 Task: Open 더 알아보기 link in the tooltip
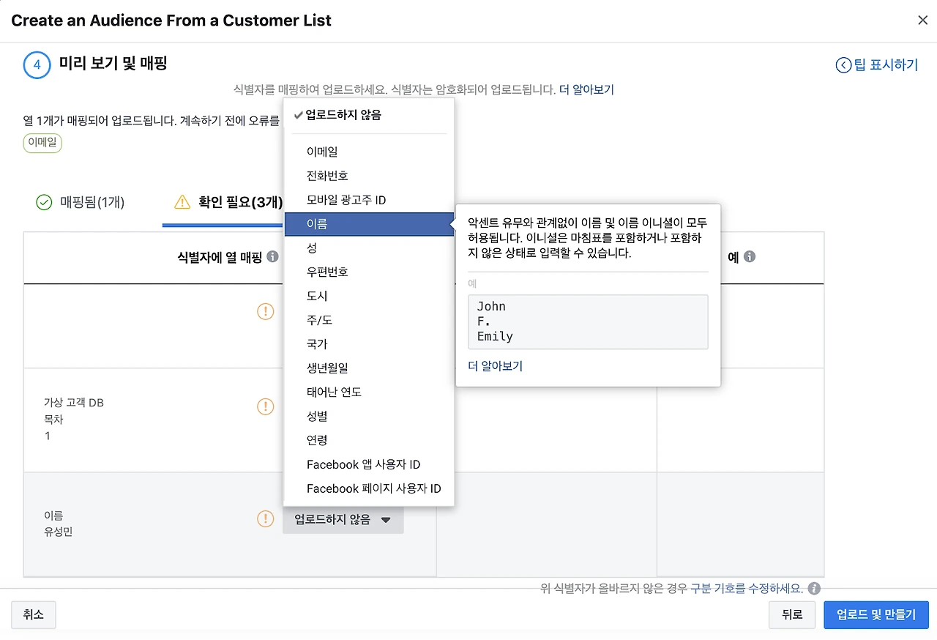click(495, 366)
